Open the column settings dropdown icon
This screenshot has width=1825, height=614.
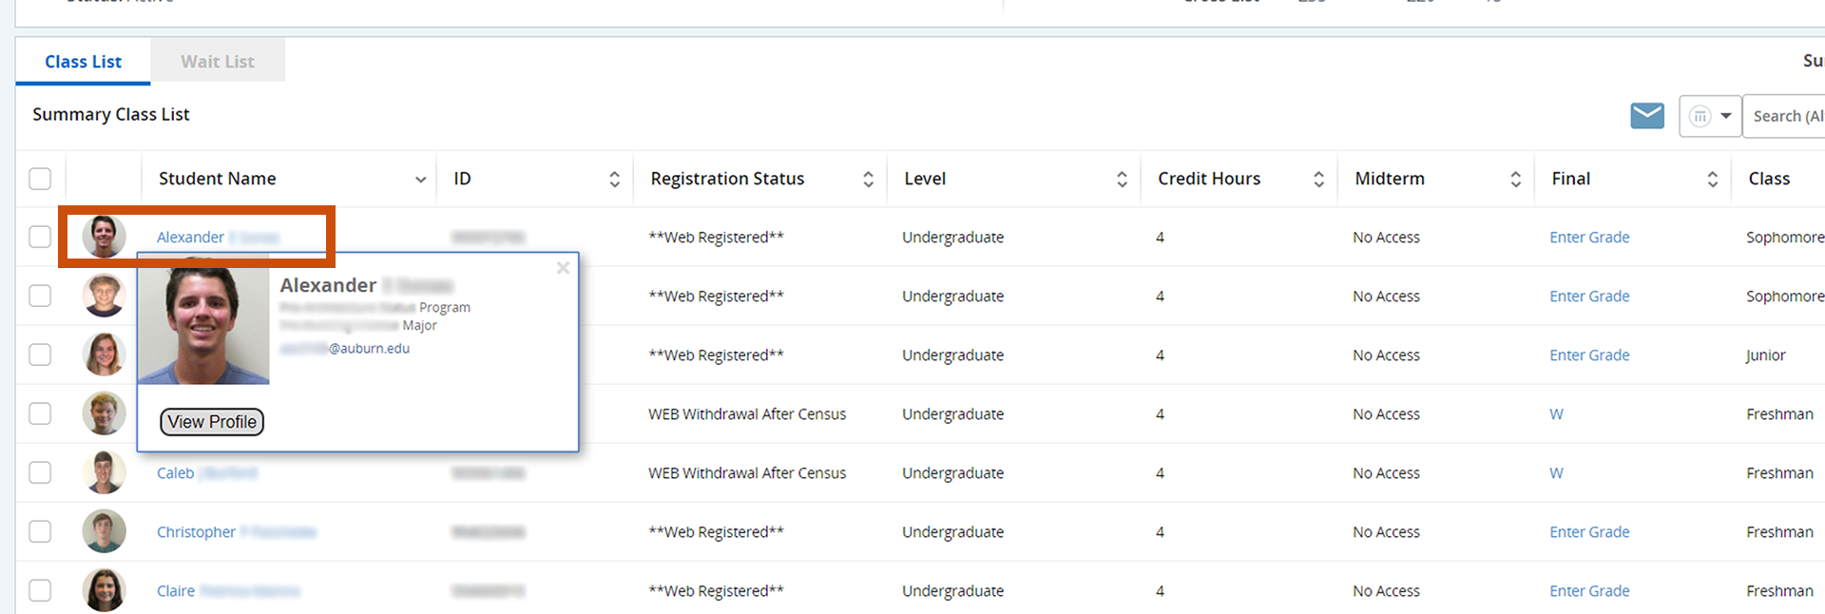pyautogui.click(x=1709, y=116)
